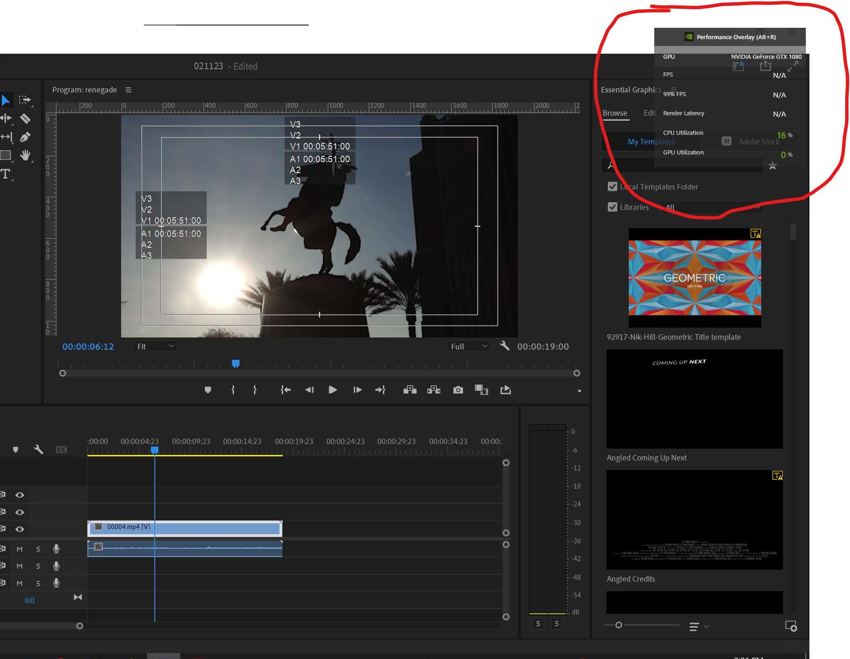Open Program Monitor wrench settings
This screenshot has height=659, width=850.
tap(504, 346)
